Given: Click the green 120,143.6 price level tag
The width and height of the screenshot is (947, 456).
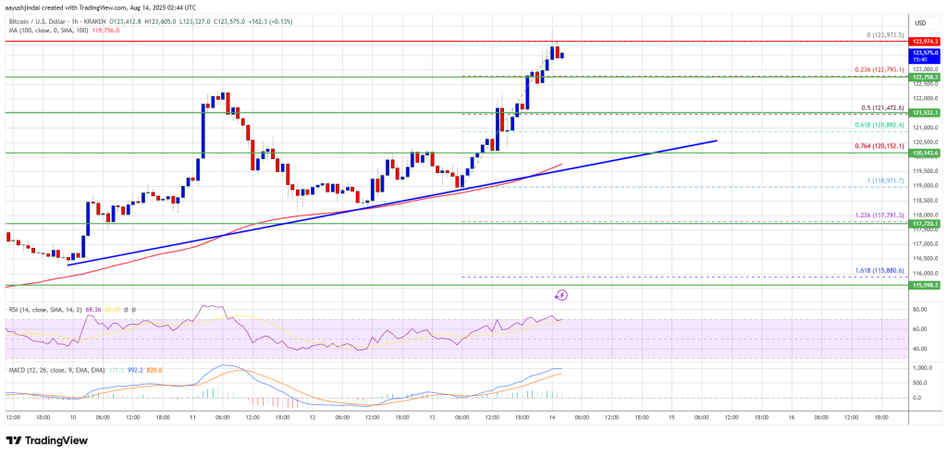Looking at the screenshot, I should (925, 154).
